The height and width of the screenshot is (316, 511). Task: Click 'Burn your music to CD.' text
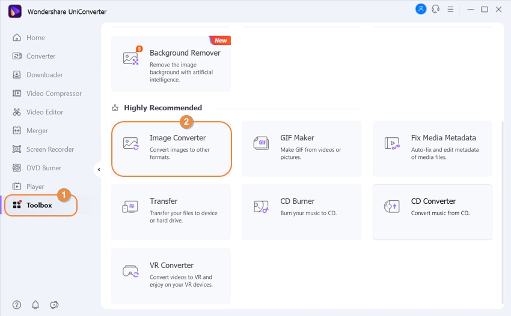tap(308, 213)
